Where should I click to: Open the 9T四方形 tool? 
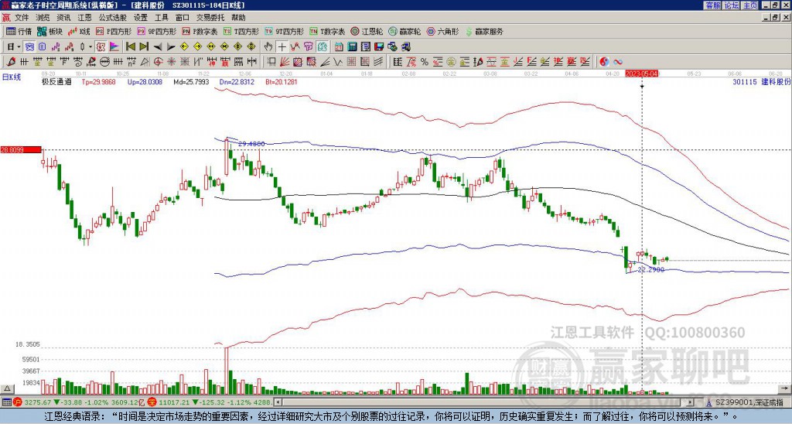point(284,31)
